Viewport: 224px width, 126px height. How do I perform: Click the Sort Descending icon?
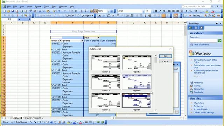click(x=86, y=11)
